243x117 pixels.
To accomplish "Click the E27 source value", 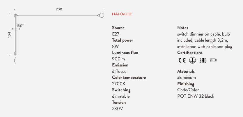I will (x=116, y=34).
